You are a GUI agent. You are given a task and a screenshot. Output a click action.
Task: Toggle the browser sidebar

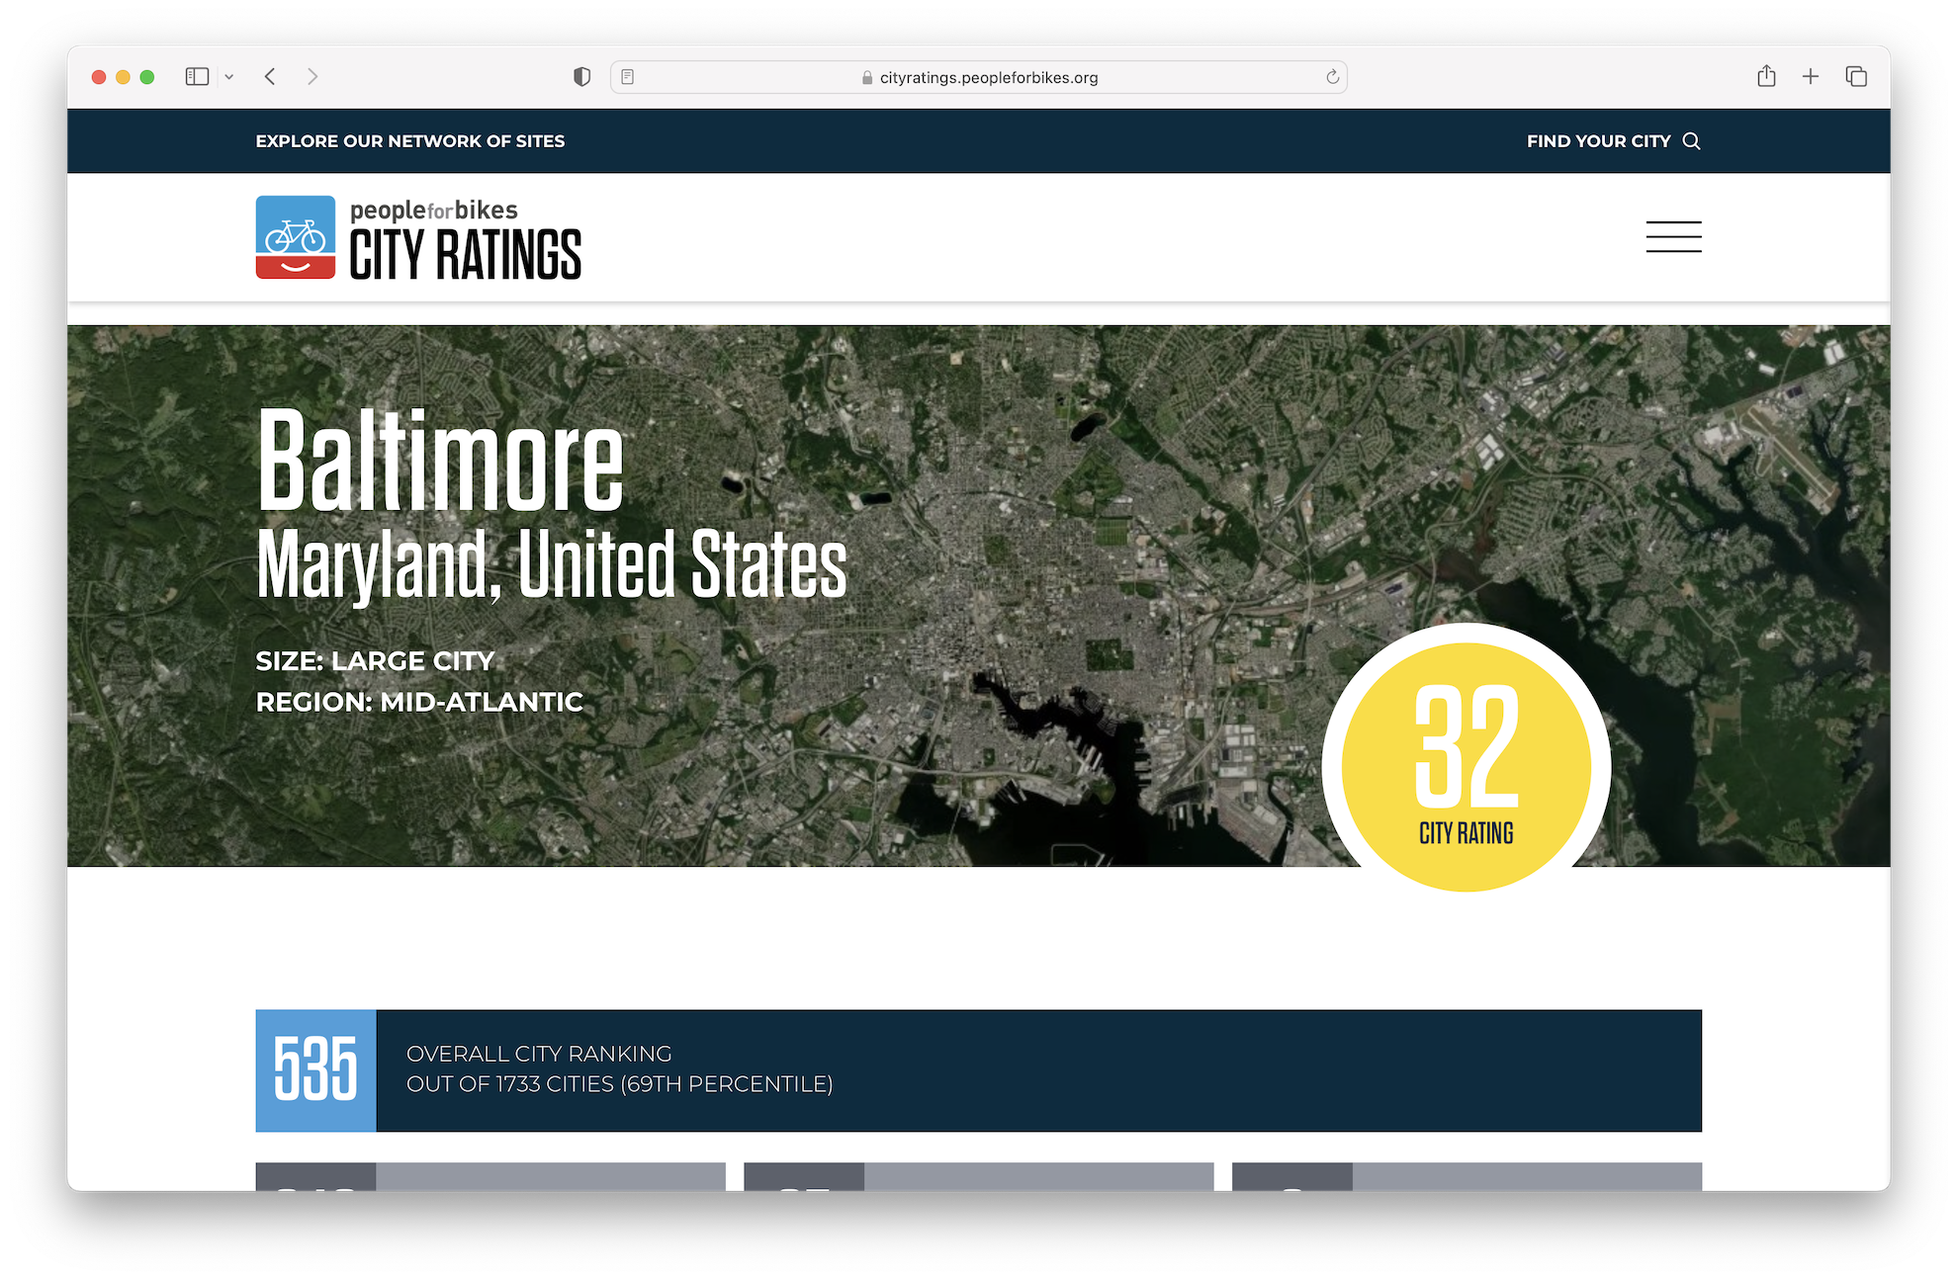197,76
